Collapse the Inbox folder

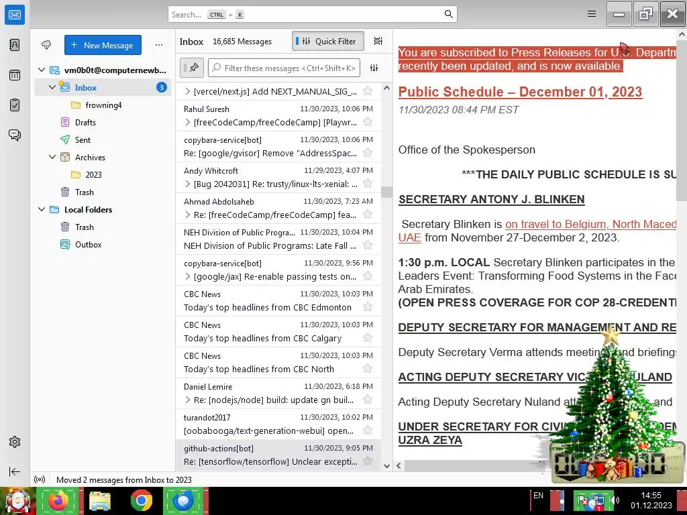52,87
